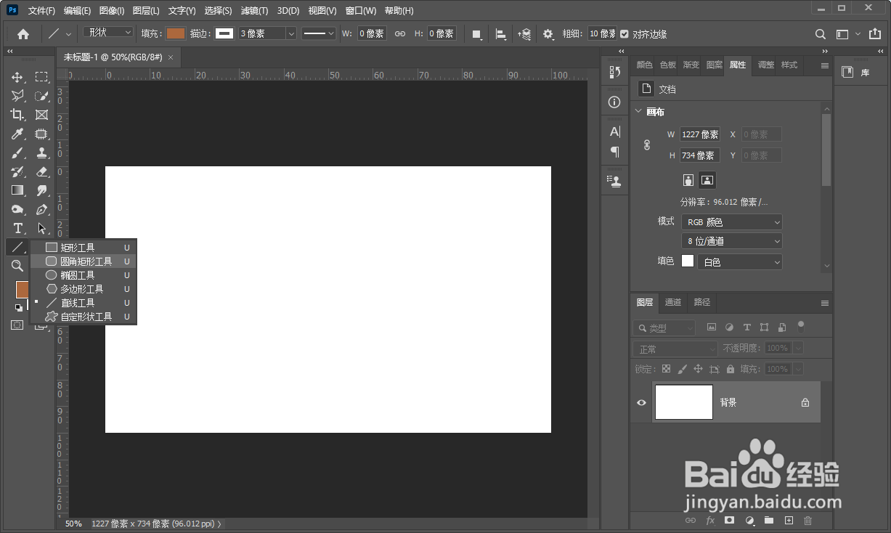
Task: Collapse the 画布 section
Action: [638, 112]
